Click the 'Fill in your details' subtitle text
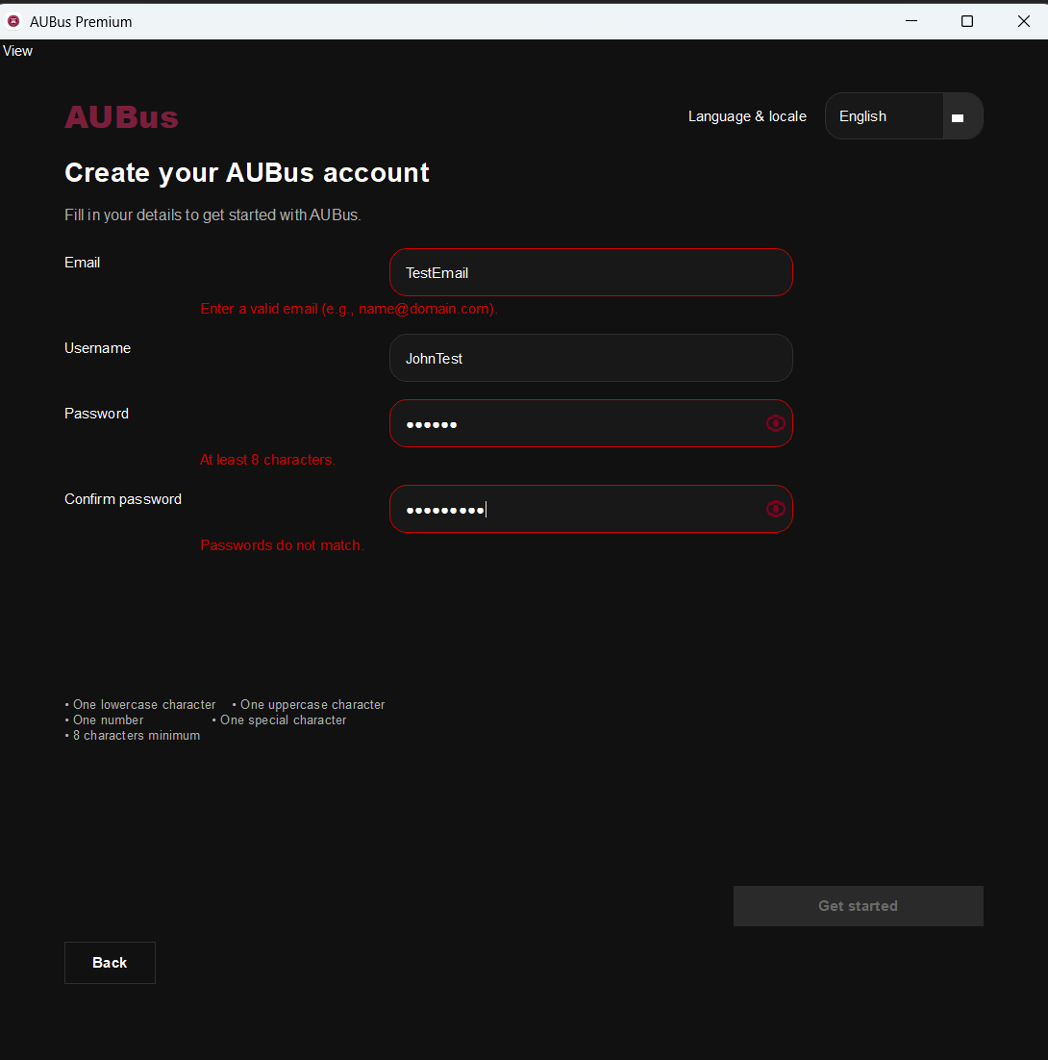The width and height of the screenshot is (1048, 1060). tap(212, 215)
